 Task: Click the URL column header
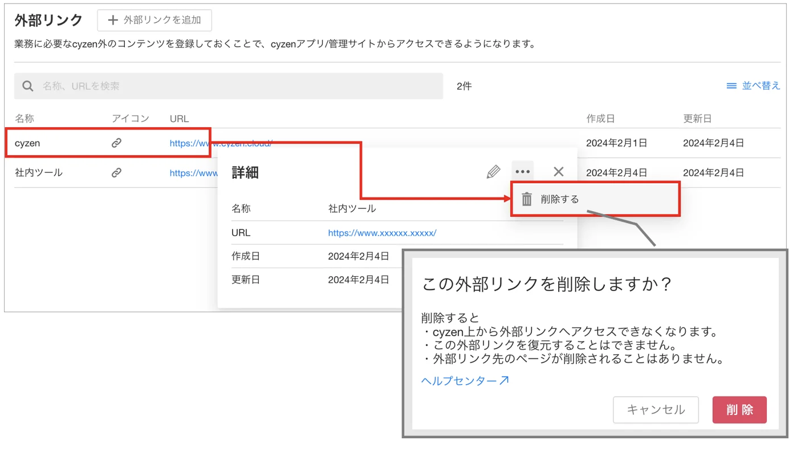[x=179, y=119]
